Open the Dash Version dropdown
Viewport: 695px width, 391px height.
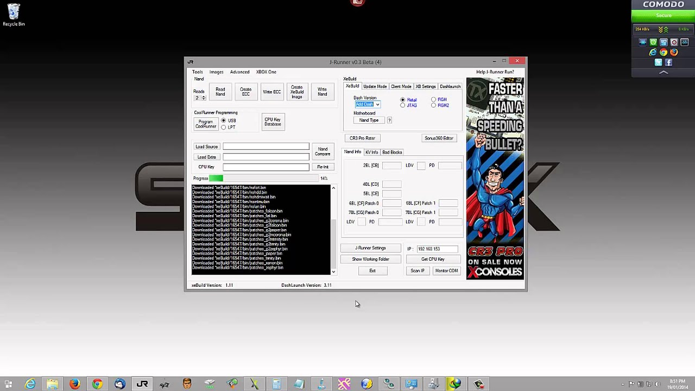377,104
